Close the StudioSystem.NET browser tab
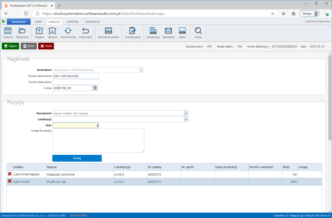Image resolution: width=332 pixels, height=218 pixels. pyautogui.click(x=52, y=6)
